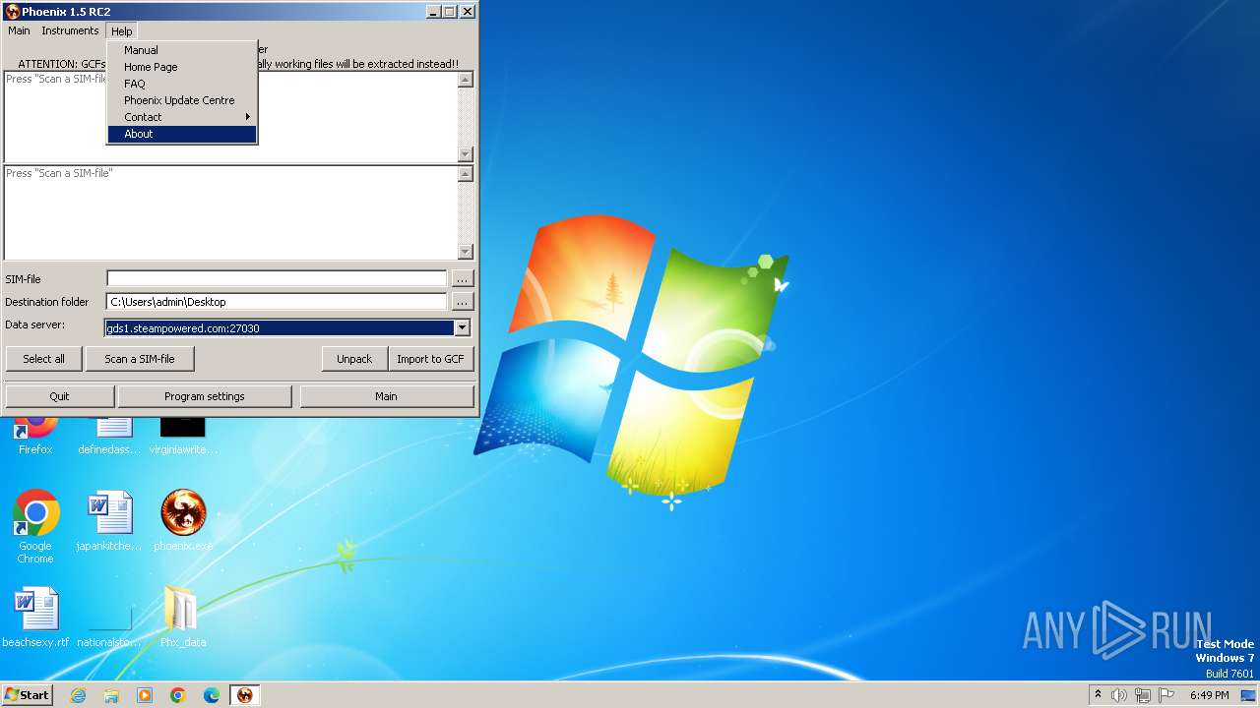The image size is (1260, 708).
Task: Select the japankitche document icon
Action: tap(109, 521)
